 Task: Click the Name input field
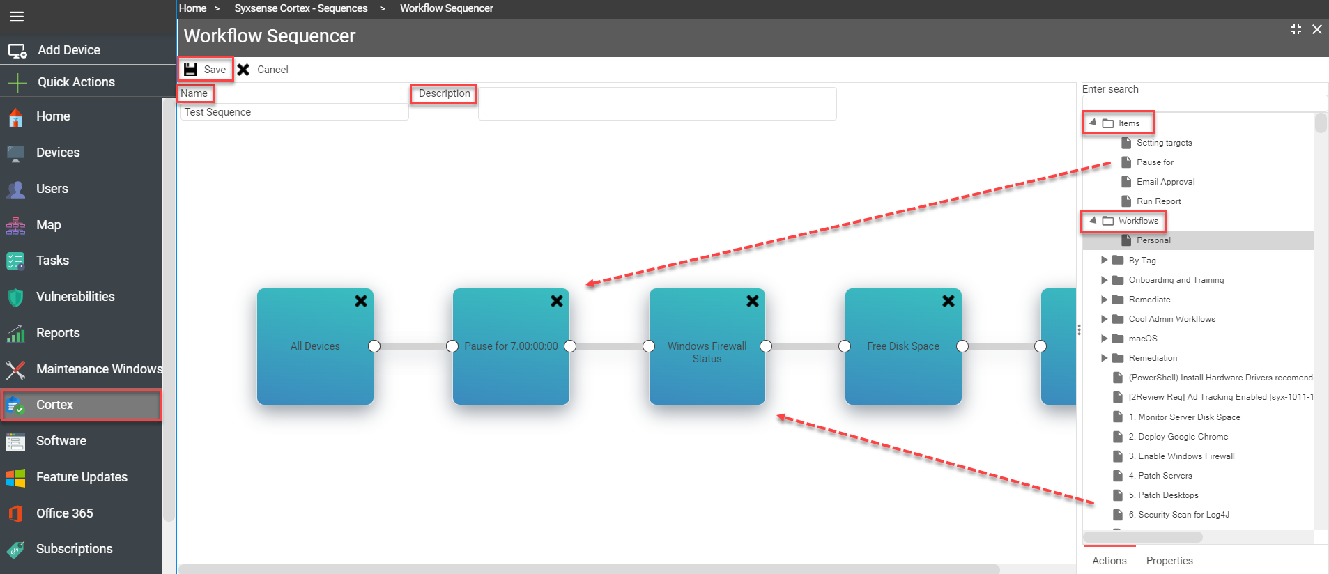[x=295, y=112]
